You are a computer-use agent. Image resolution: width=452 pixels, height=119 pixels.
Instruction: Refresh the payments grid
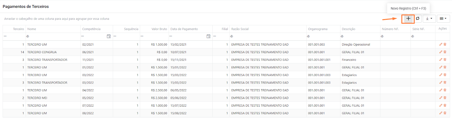tap(418, 19)
